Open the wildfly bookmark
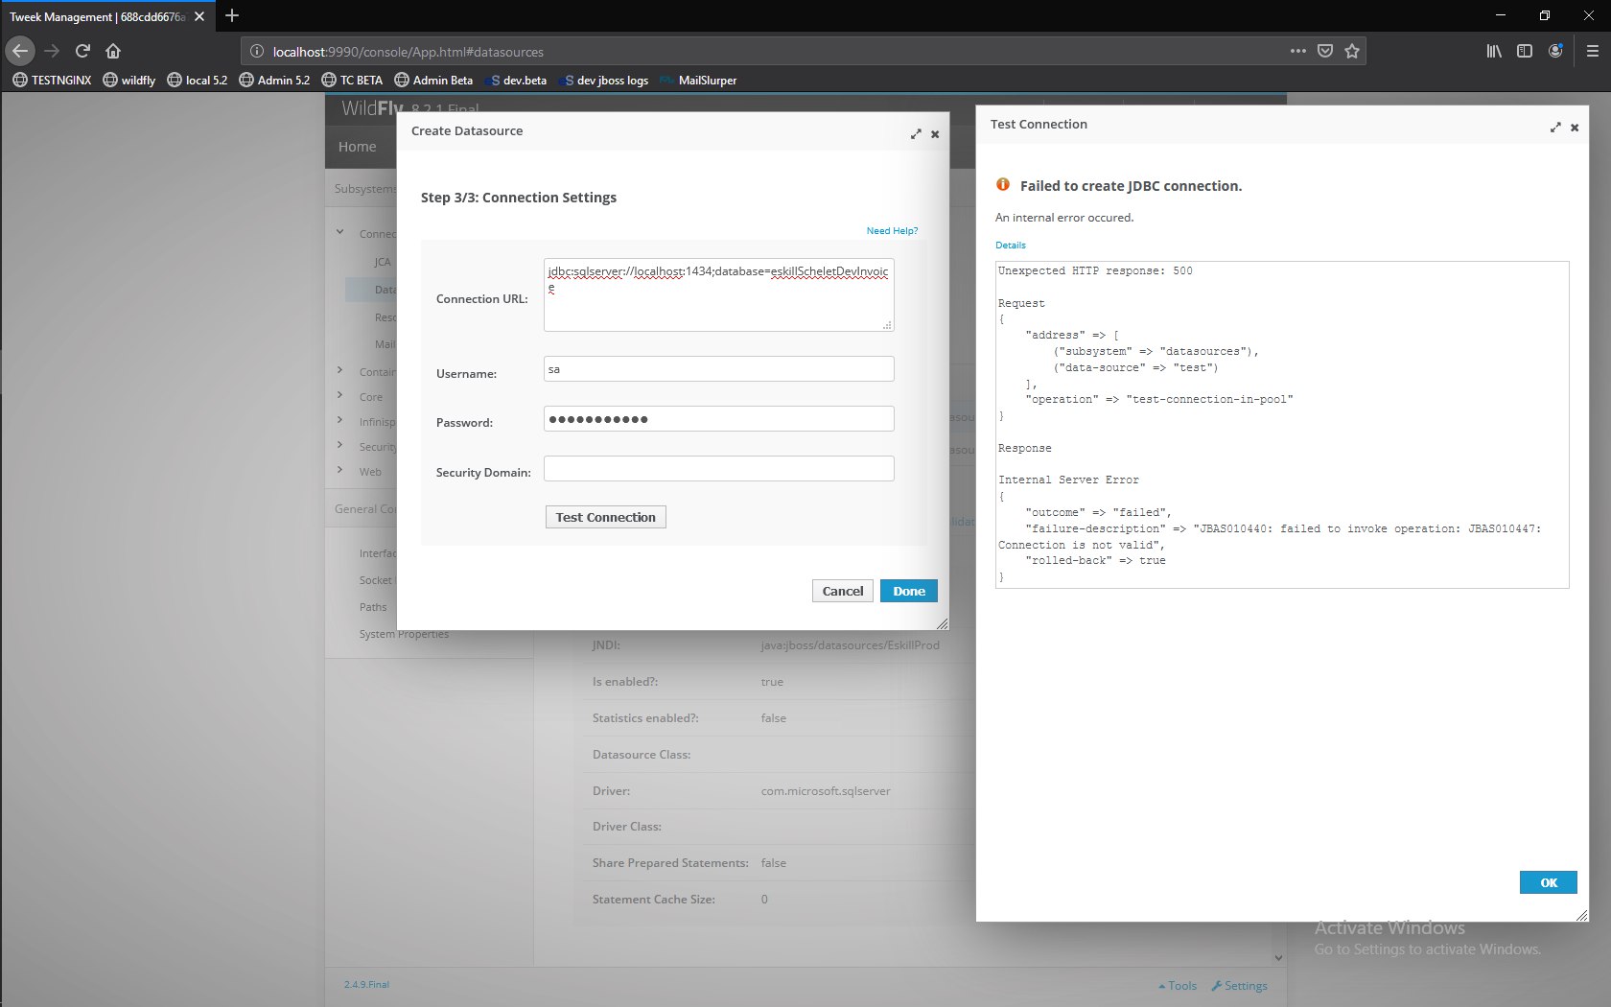 click(x=128, y=81)
